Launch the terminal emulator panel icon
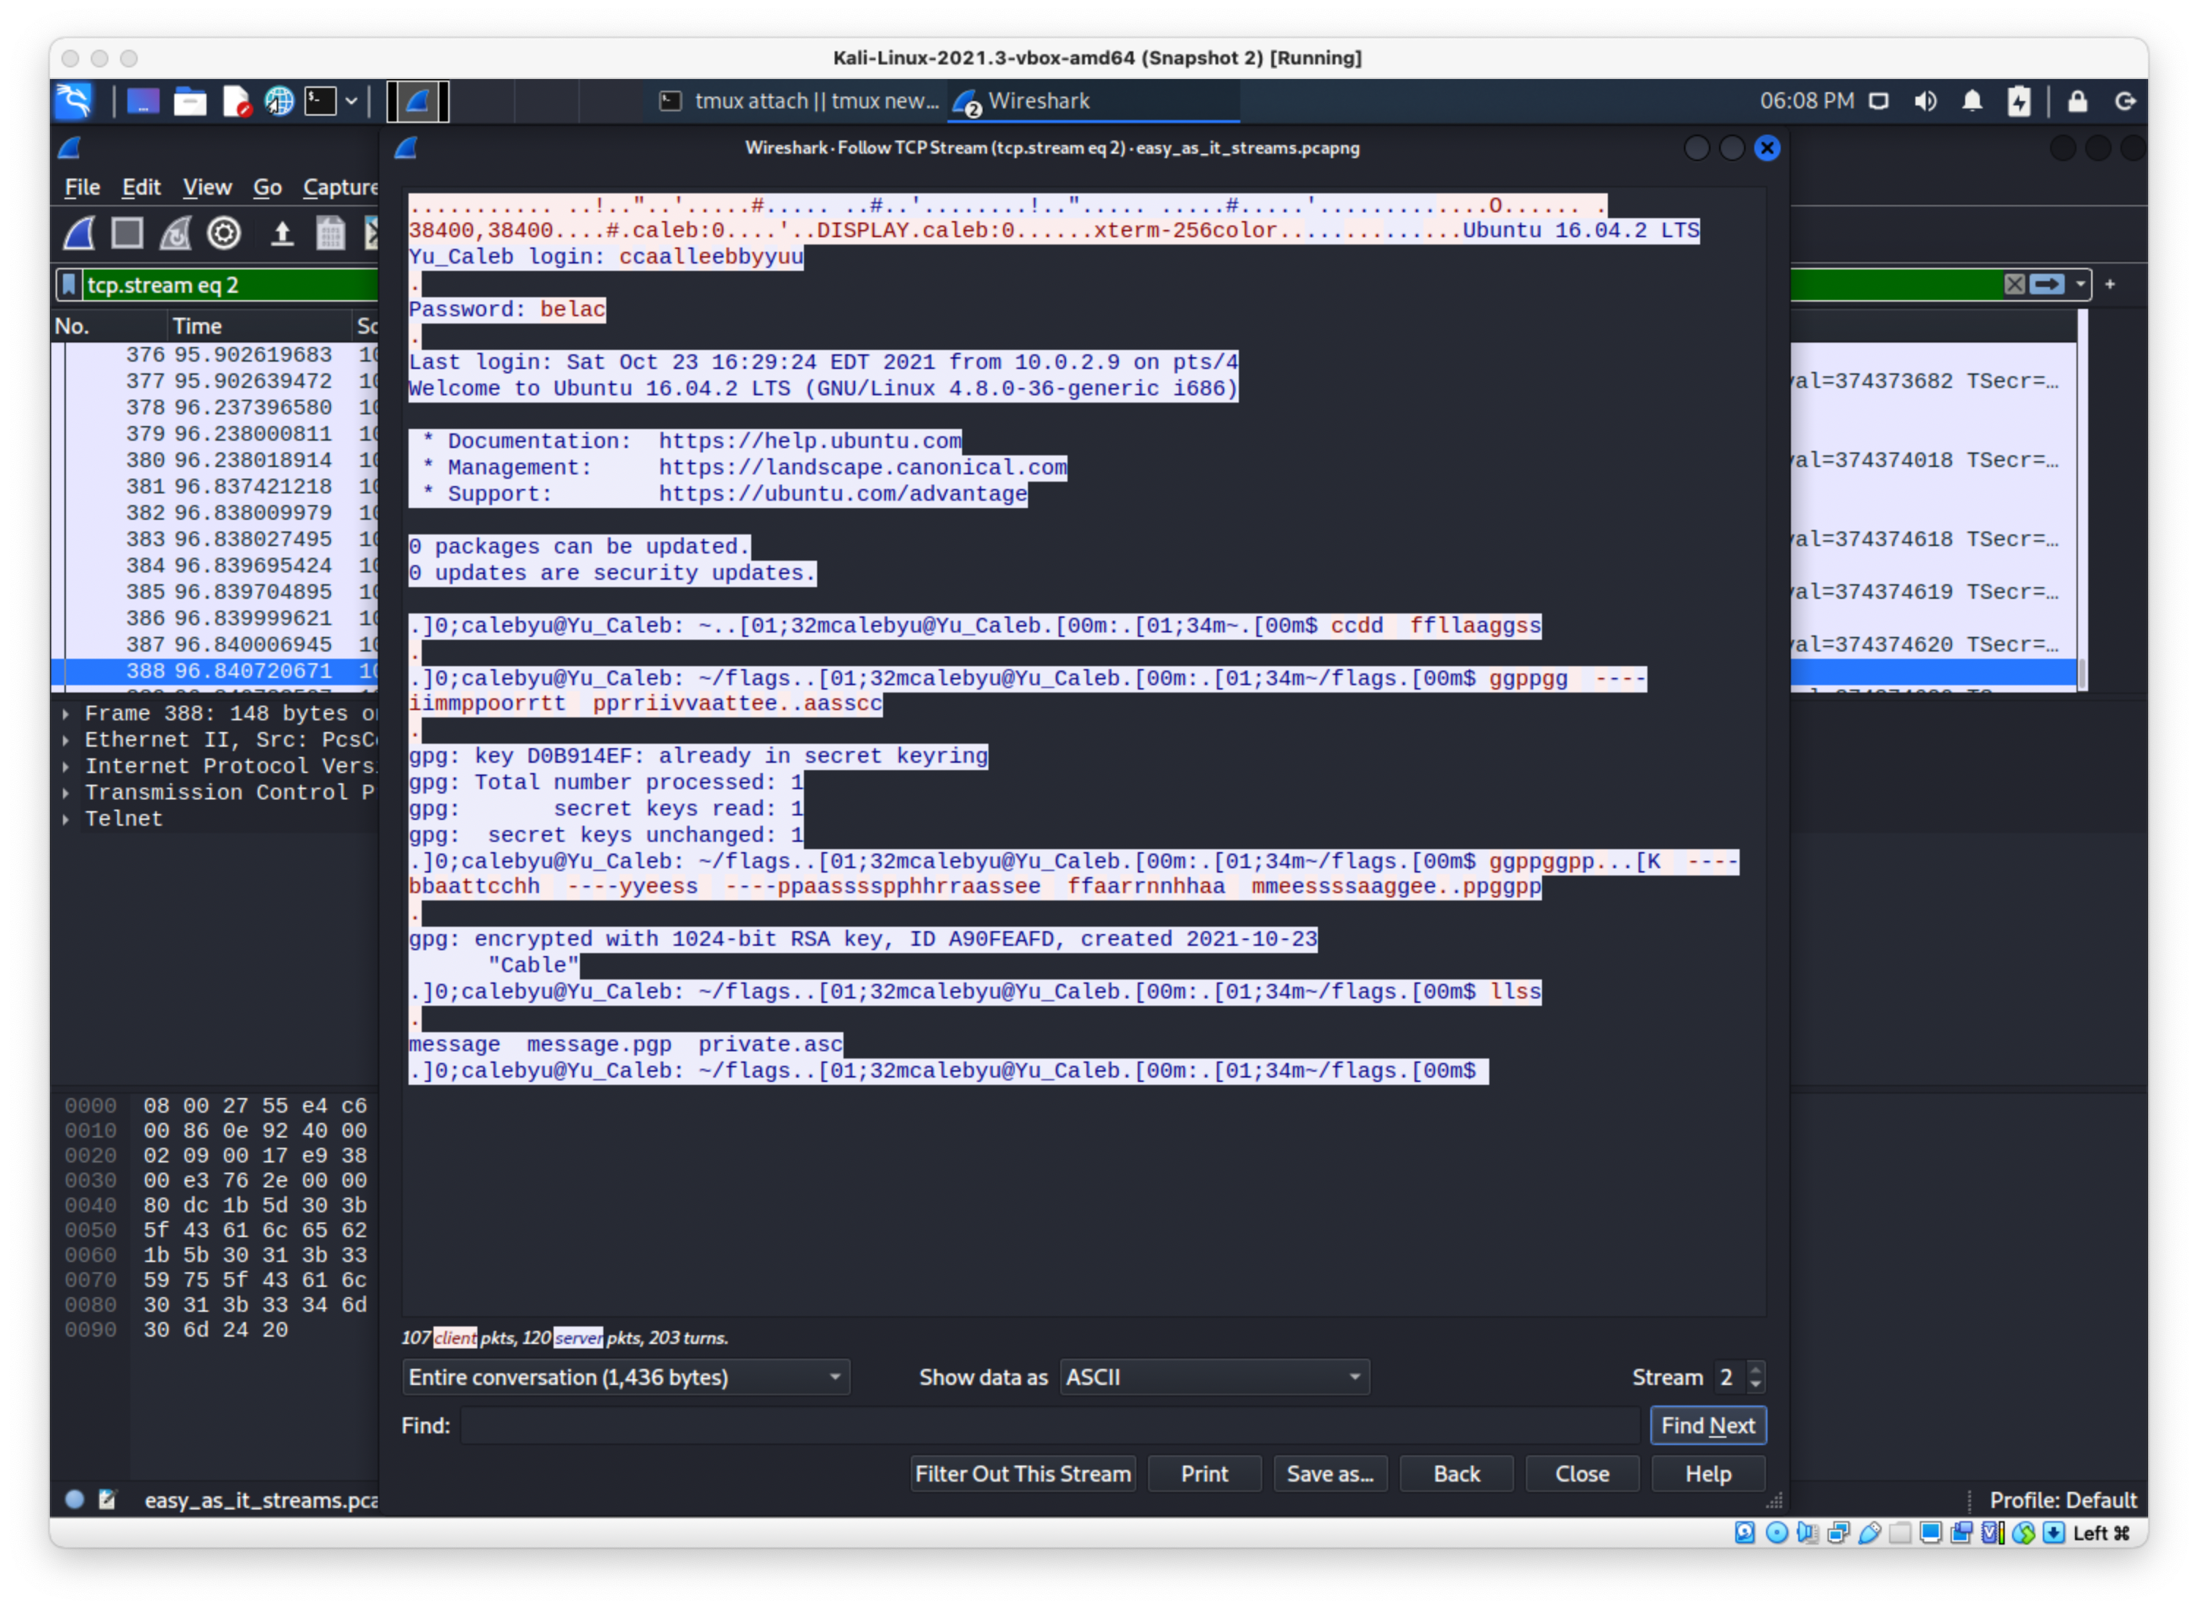Screen dimensions: 2198x1609 pos(321,101)
